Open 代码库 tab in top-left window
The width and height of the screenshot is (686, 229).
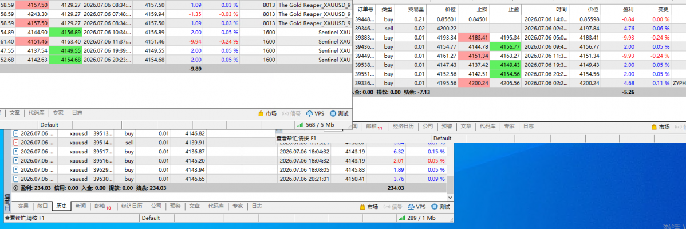pyautogui.click(x=36, y=113)
